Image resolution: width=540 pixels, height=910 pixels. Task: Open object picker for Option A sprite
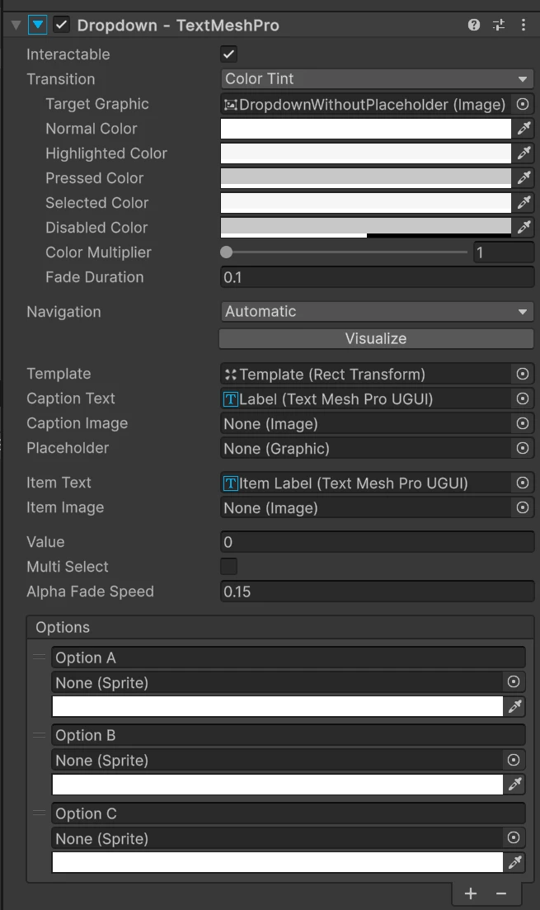click(x=514, y=682)
